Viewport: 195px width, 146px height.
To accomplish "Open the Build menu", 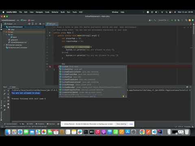I will [x=63, y=12].
